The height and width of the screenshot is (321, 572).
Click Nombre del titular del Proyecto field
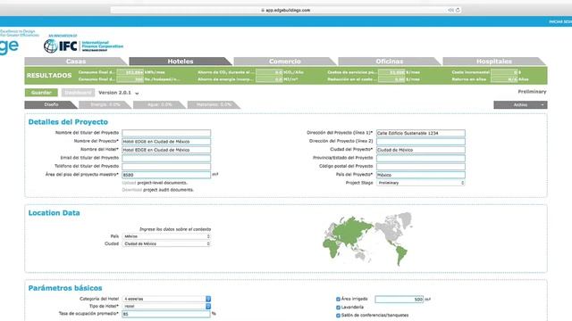click(166, 133)
